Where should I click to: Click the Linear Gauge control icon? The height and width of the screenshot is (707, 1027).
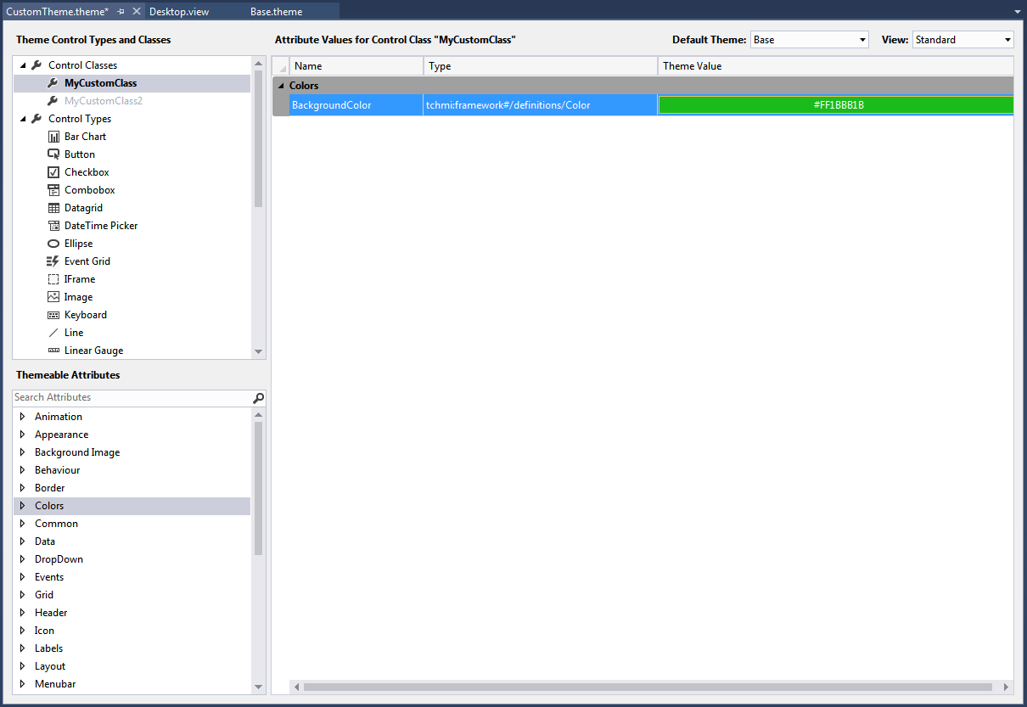(x=53, y=351)
